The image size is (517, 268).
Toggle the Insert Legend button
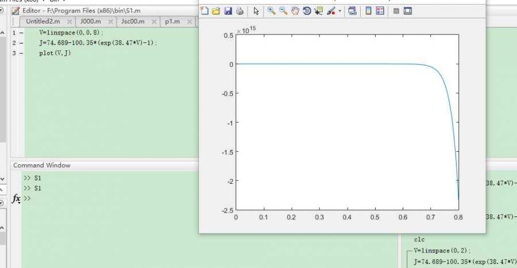(x=380, y=11)
